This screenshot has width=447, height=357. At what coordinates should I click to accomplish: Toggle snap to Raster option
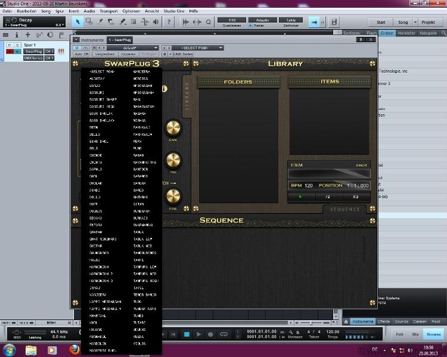click(250, 26)
